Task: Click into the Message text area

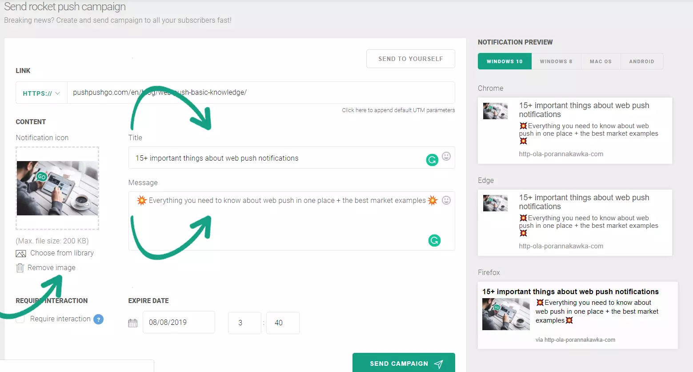Action: (x=292, y=221)
